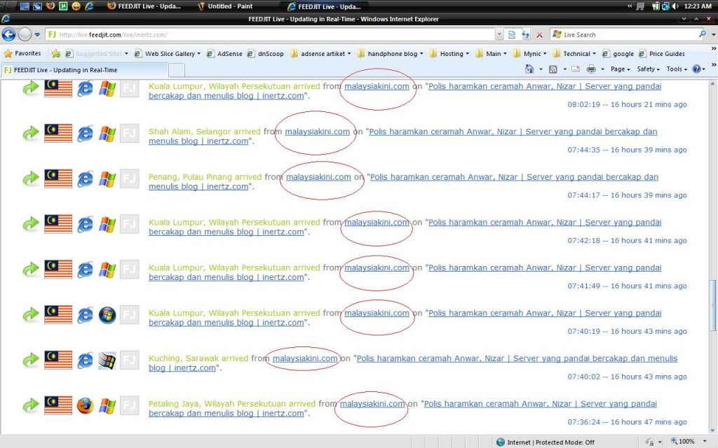Show more favorites bar items chevron
718x448 pixels.
(713, 48)
